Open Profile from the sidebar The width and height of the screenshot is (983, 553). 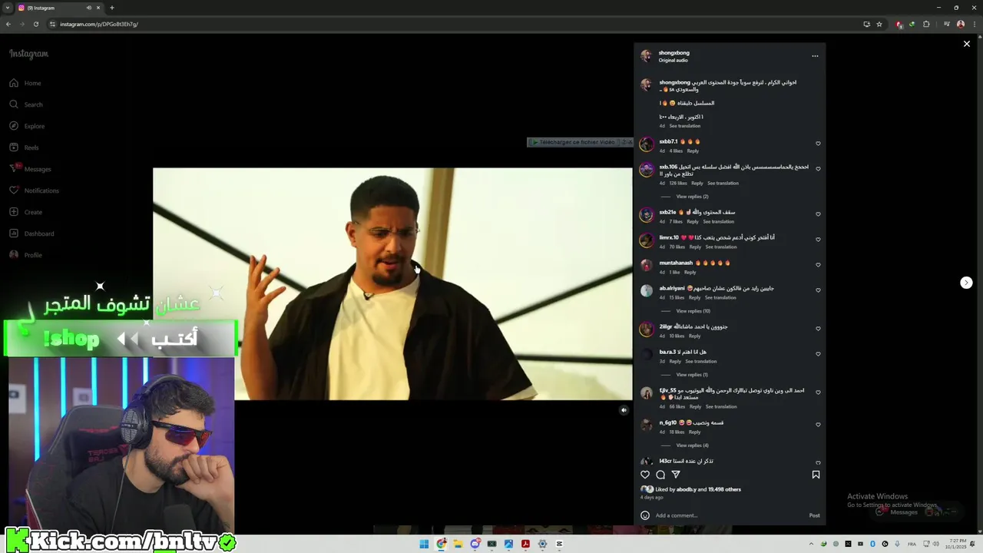pyautogui.click(x=26, y=255)
